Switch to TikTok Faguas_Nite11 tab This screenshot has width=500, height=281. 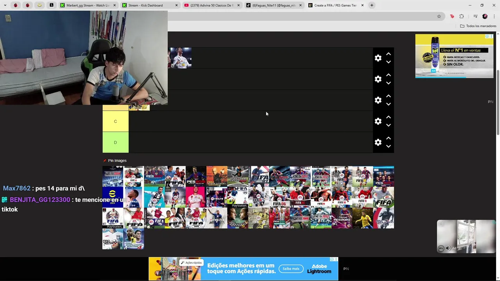click(x=274, y=5)
